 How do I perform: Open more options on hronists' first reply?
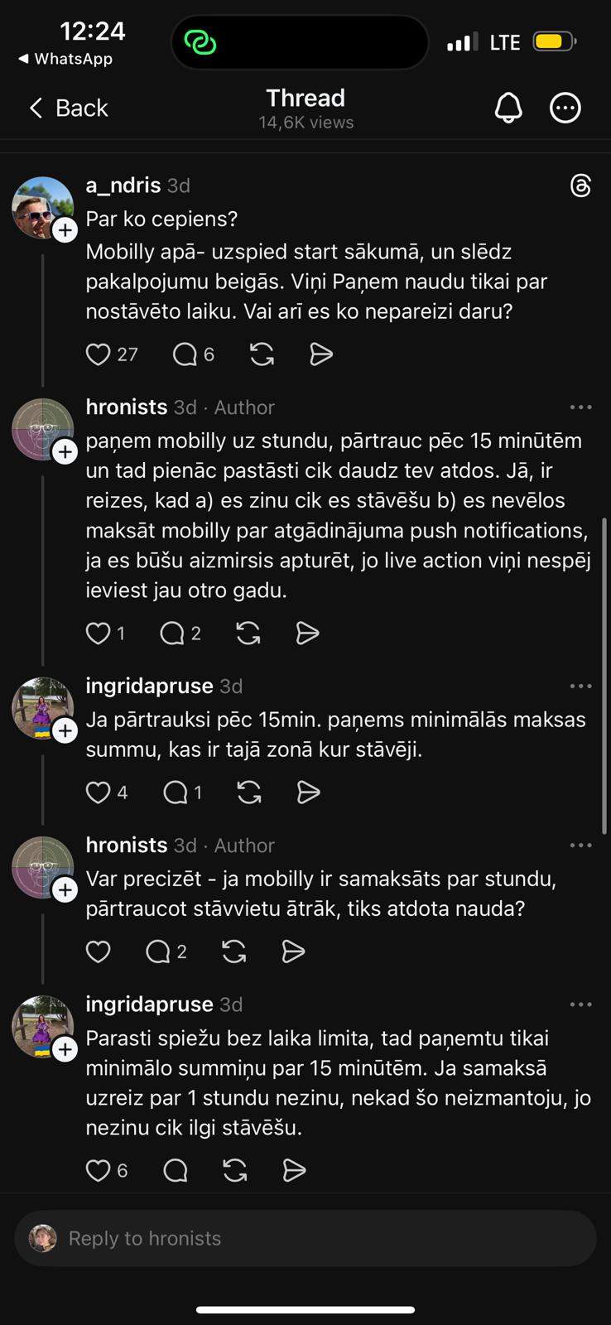pyautogui.click(x=581, y=407)
